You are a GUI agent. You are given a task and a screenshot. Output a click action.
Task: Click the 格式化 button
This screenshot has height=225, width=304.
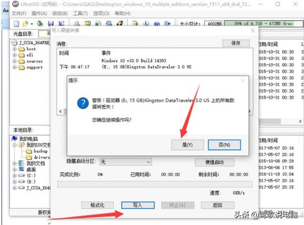click(97, 205)
